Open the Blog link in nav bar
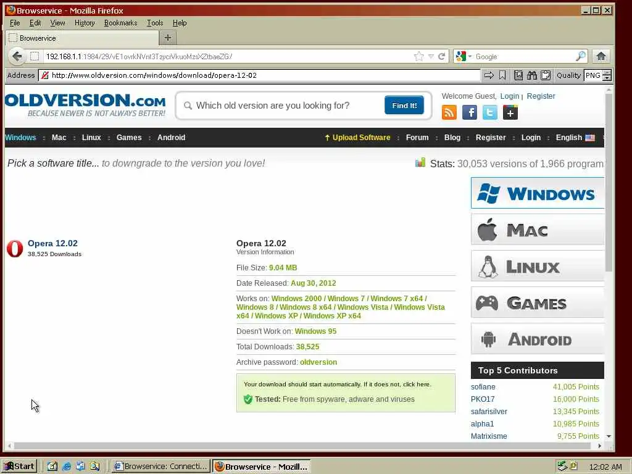This screenshot has height=474, width=632. pos(452,138)
